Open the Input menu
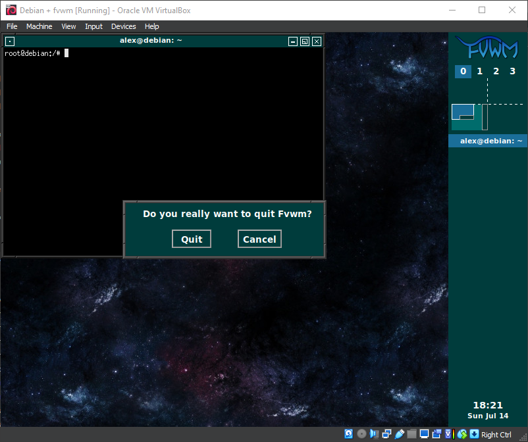This screenshot has width=528, height=442. pyautogui.click(x=93, y=26)
